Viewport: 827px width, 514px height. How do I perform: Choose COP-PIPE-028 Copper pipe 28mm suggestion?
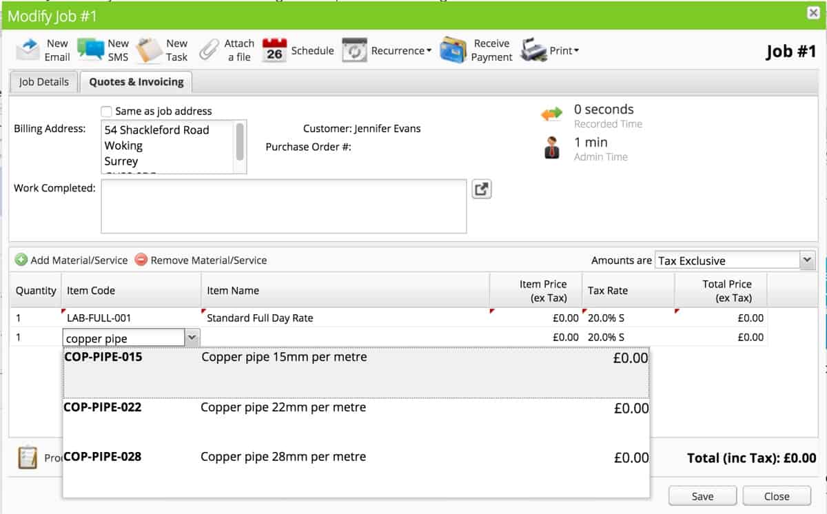(x=356, y=472)
